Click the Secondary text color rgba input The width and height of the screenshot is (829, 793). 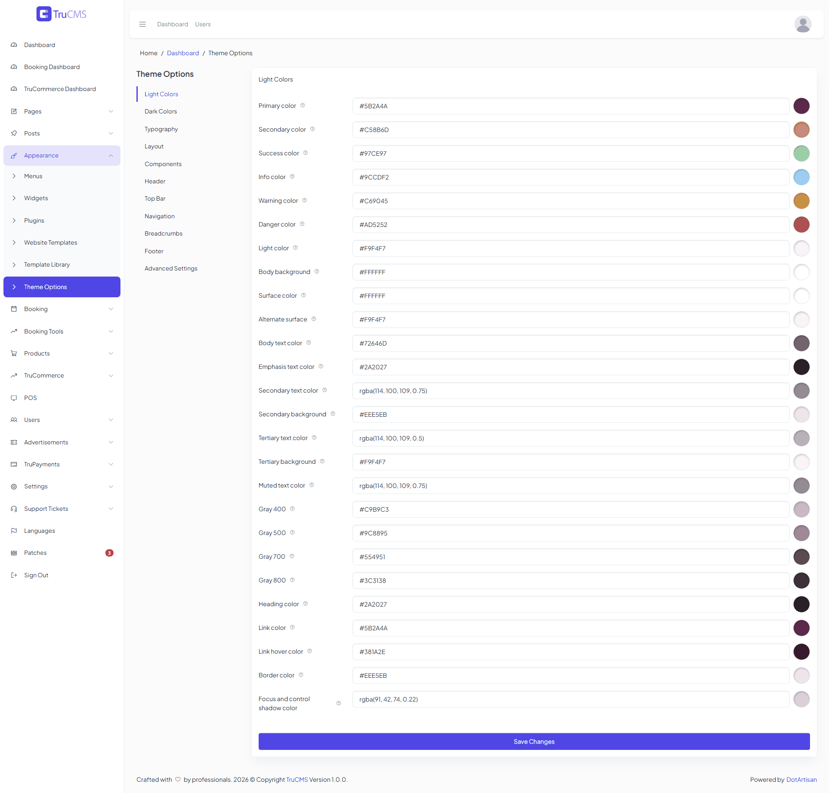click(571, 390)
